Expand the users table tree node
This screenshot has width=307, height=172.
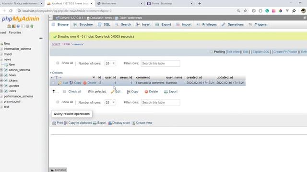click(1, 91)
